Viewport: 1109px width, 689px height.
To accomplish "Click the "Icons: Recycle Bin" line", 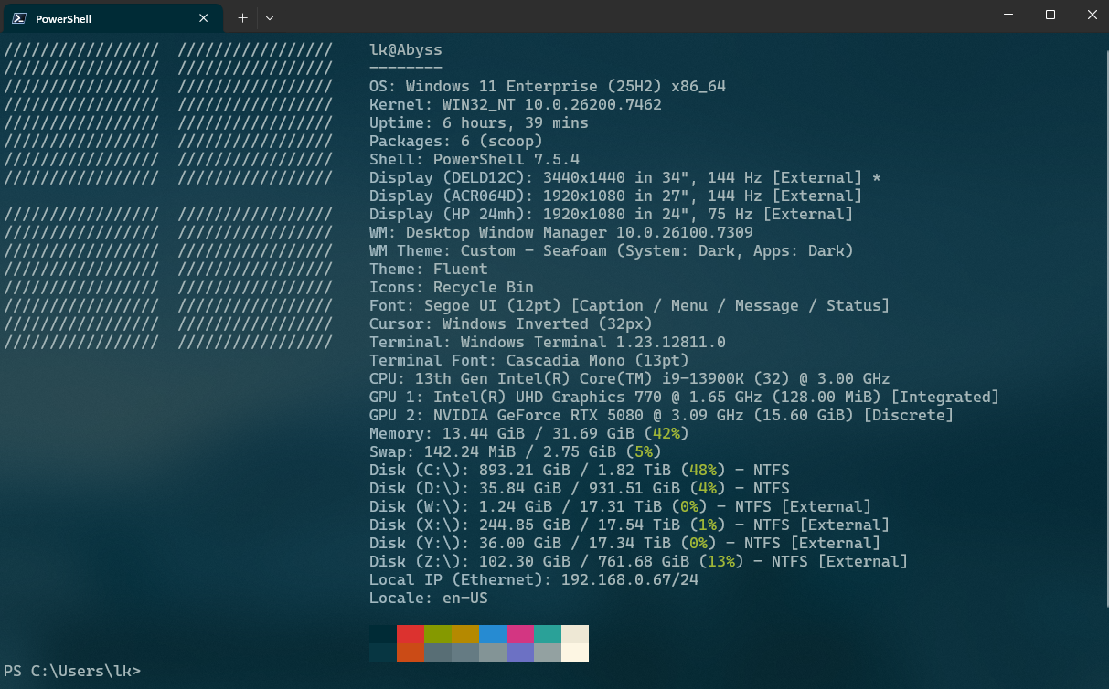I will tap(452, 288).
